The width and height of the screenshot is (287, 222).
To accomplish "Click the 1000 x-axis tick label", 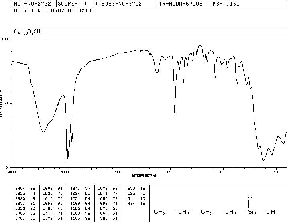I will [223, 172].
